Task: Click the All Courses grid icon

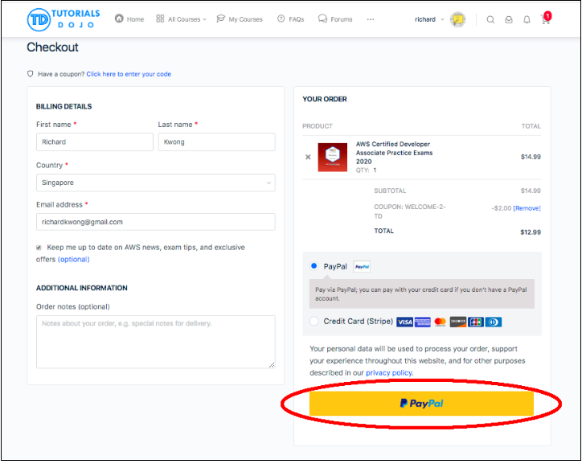Action: click(160, 18)
